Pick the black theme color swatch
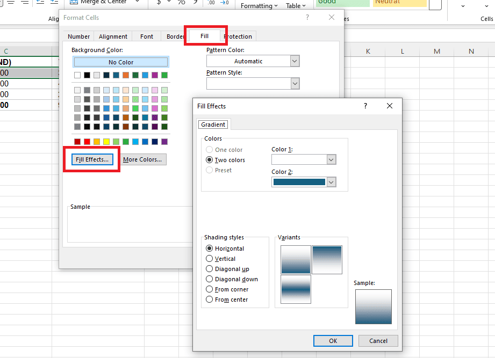This screenshot has height=358, width=495. tap(87, 75)
